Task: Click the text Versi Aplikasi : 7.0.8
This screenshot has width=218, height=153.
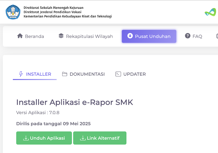Action: click(x=38, y=112)
